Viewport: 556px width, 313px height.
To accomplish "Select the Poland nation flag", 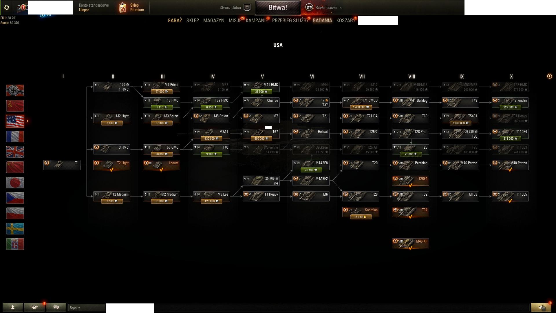I will [15, 213].
